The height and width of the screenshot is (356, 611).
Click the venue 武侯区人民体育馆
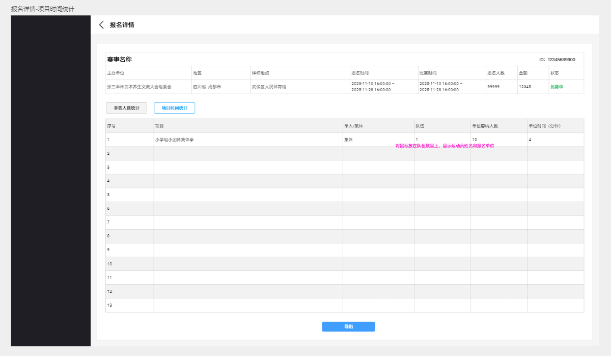pos(269,87)
